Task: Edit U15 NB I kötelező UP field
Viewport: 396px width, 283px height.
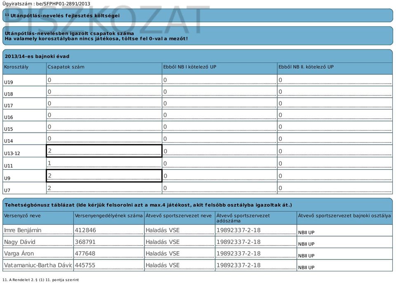Action: pos(219,126)
